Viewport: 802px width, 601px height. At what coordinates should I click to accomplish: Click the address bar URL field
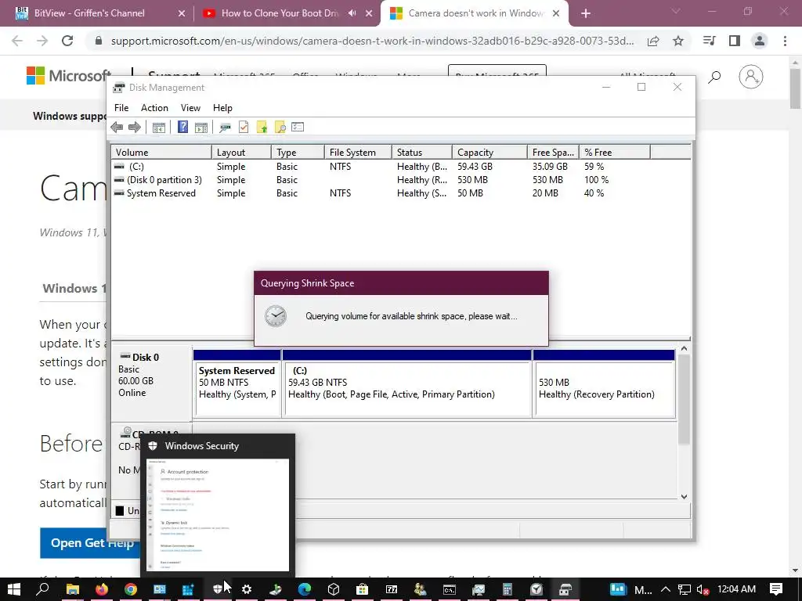tap(372, 41)
